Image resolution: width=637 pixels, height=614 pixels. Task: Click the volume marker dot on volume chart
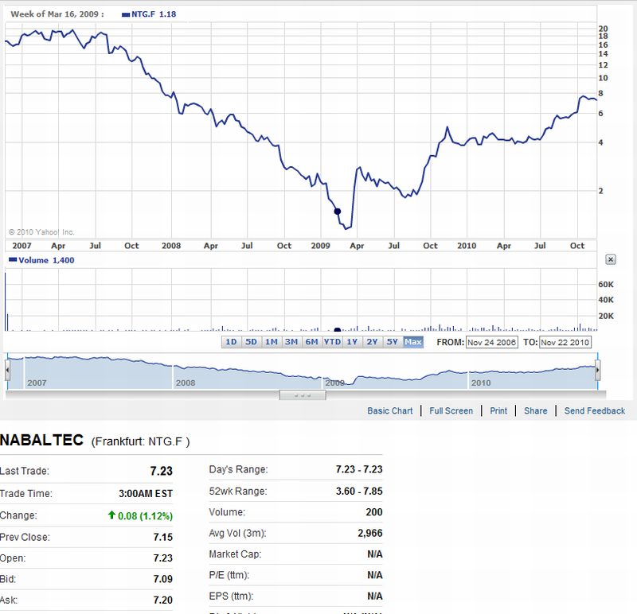point(337,329)
